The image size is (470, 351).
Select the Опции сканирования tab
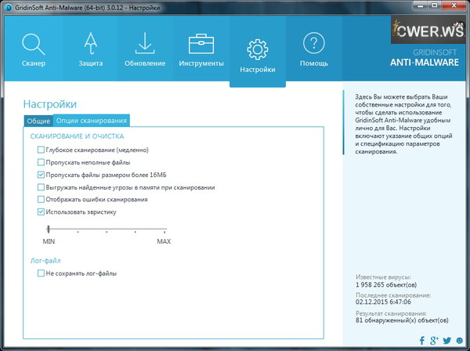point(91,121)
